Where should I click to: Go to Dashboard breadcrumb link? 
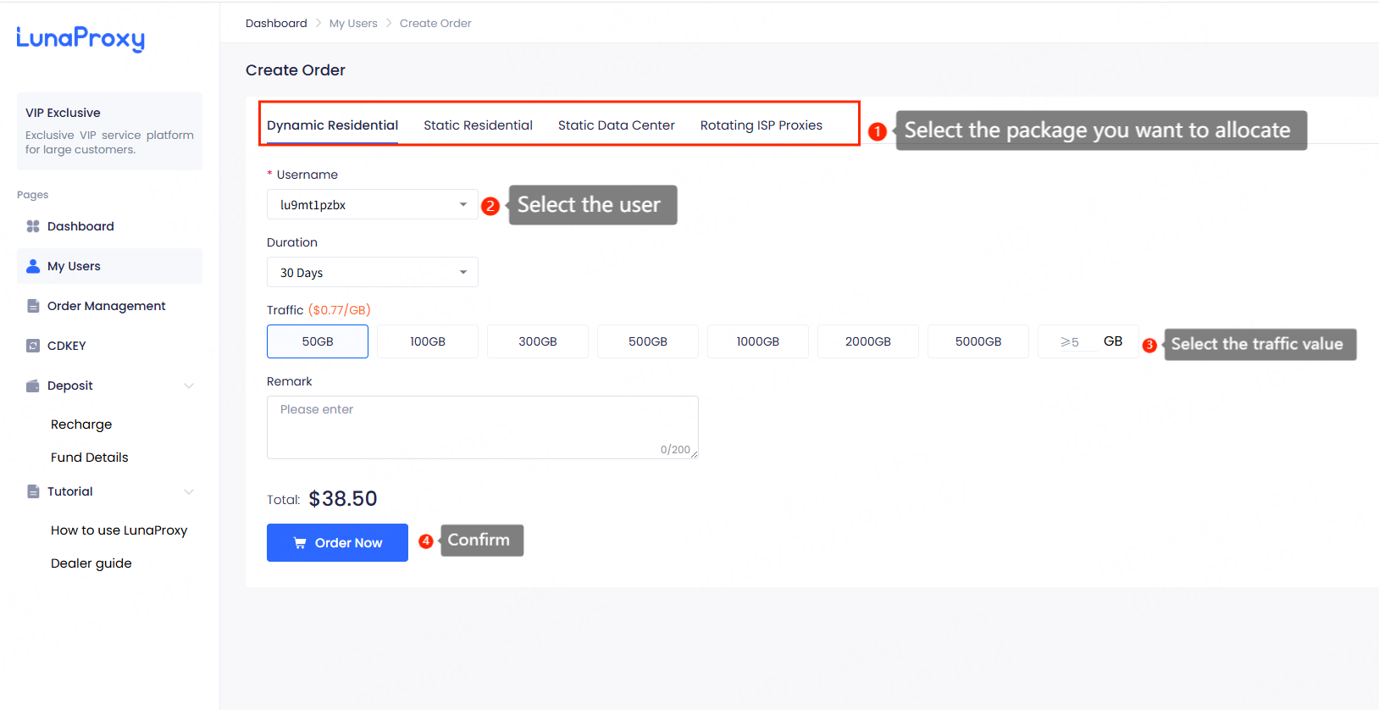coord(276,23)
